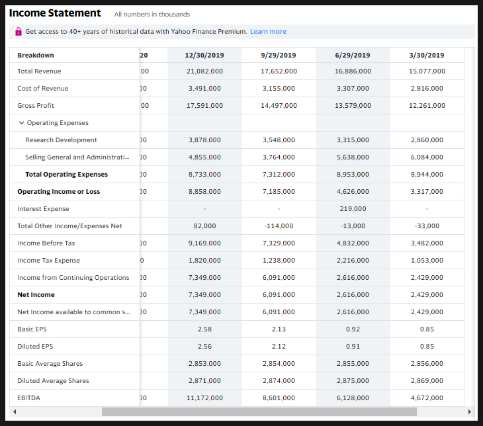483x426 pixels.
Task: Click the Total Revenue row label
Action: click(x=39, y=71)
